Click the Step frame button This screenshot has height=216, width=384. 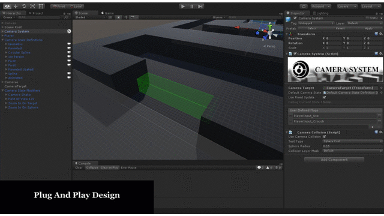pos(200,7)
